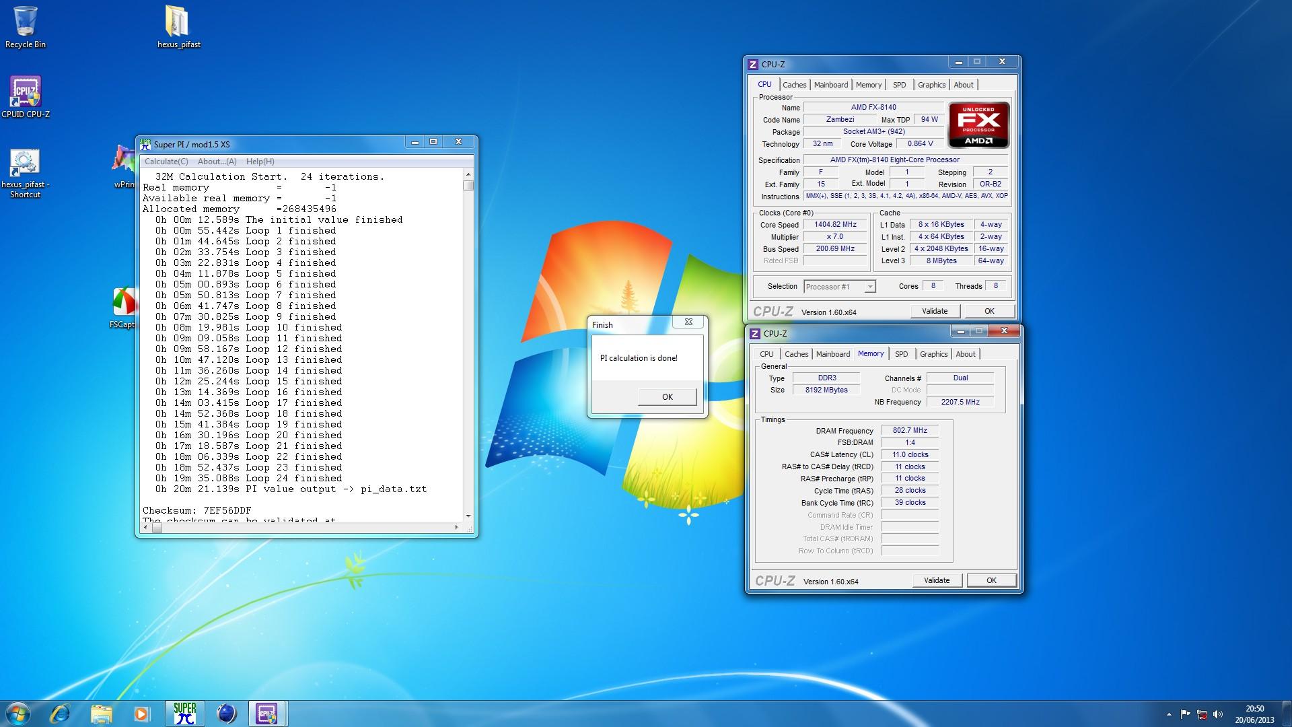Click OK in the lower CPU-Z window

coord(991,580)
